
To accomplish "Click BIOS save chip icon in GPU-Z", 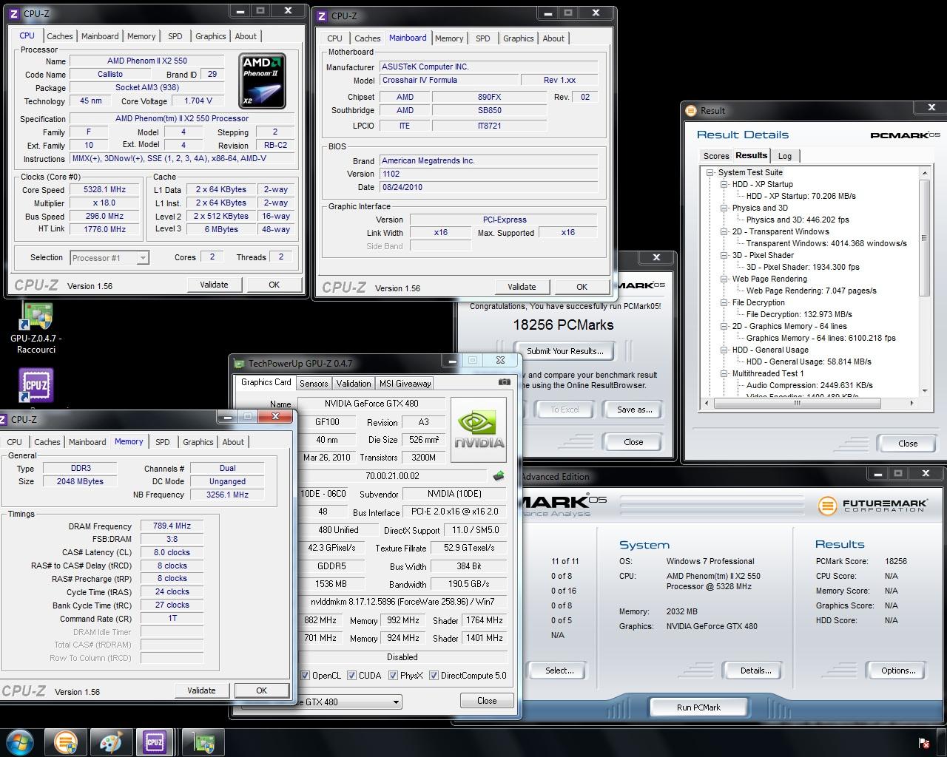I will pyautogui.click(x=499, y=475).
